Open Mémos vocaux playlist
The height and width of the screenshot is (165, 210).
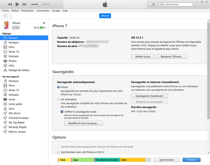tap(17, 132)
